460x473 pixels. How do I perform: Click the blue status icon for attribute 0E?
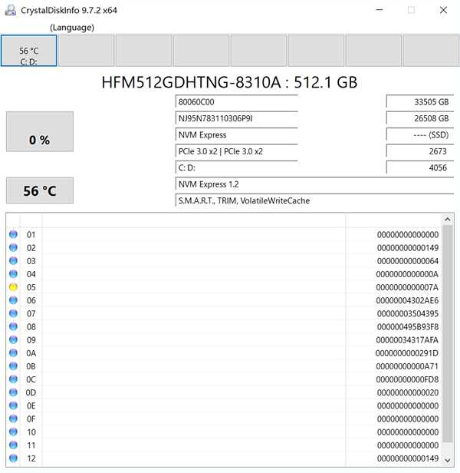coord(13,405)
